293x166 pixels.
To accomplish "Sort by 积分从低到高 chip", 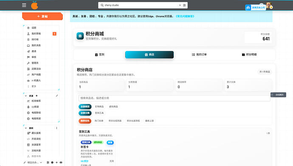I will pyautogui.click(x=115, y=121).
